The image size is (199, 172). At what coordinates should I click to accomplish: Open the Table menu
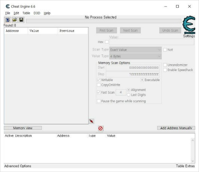click(x=26, y=13)
